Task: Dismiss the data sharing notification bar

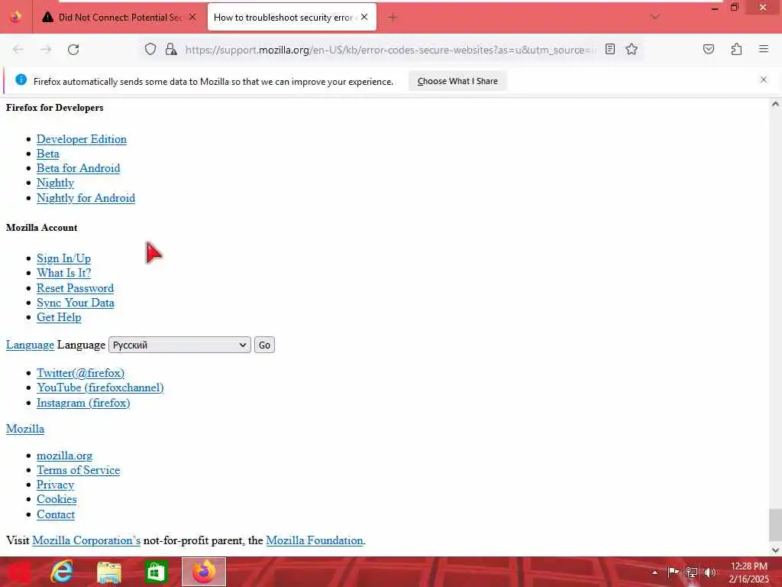Action: point(763,79)
